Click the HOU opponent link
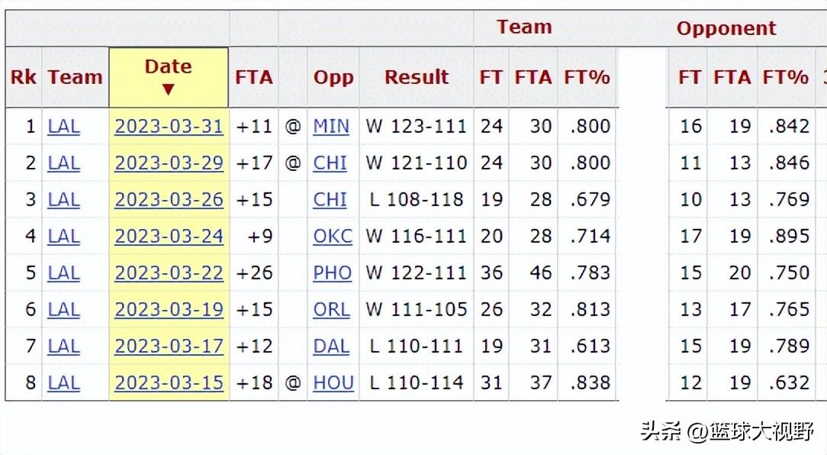827x455 pixels. [x=333, y=382]
